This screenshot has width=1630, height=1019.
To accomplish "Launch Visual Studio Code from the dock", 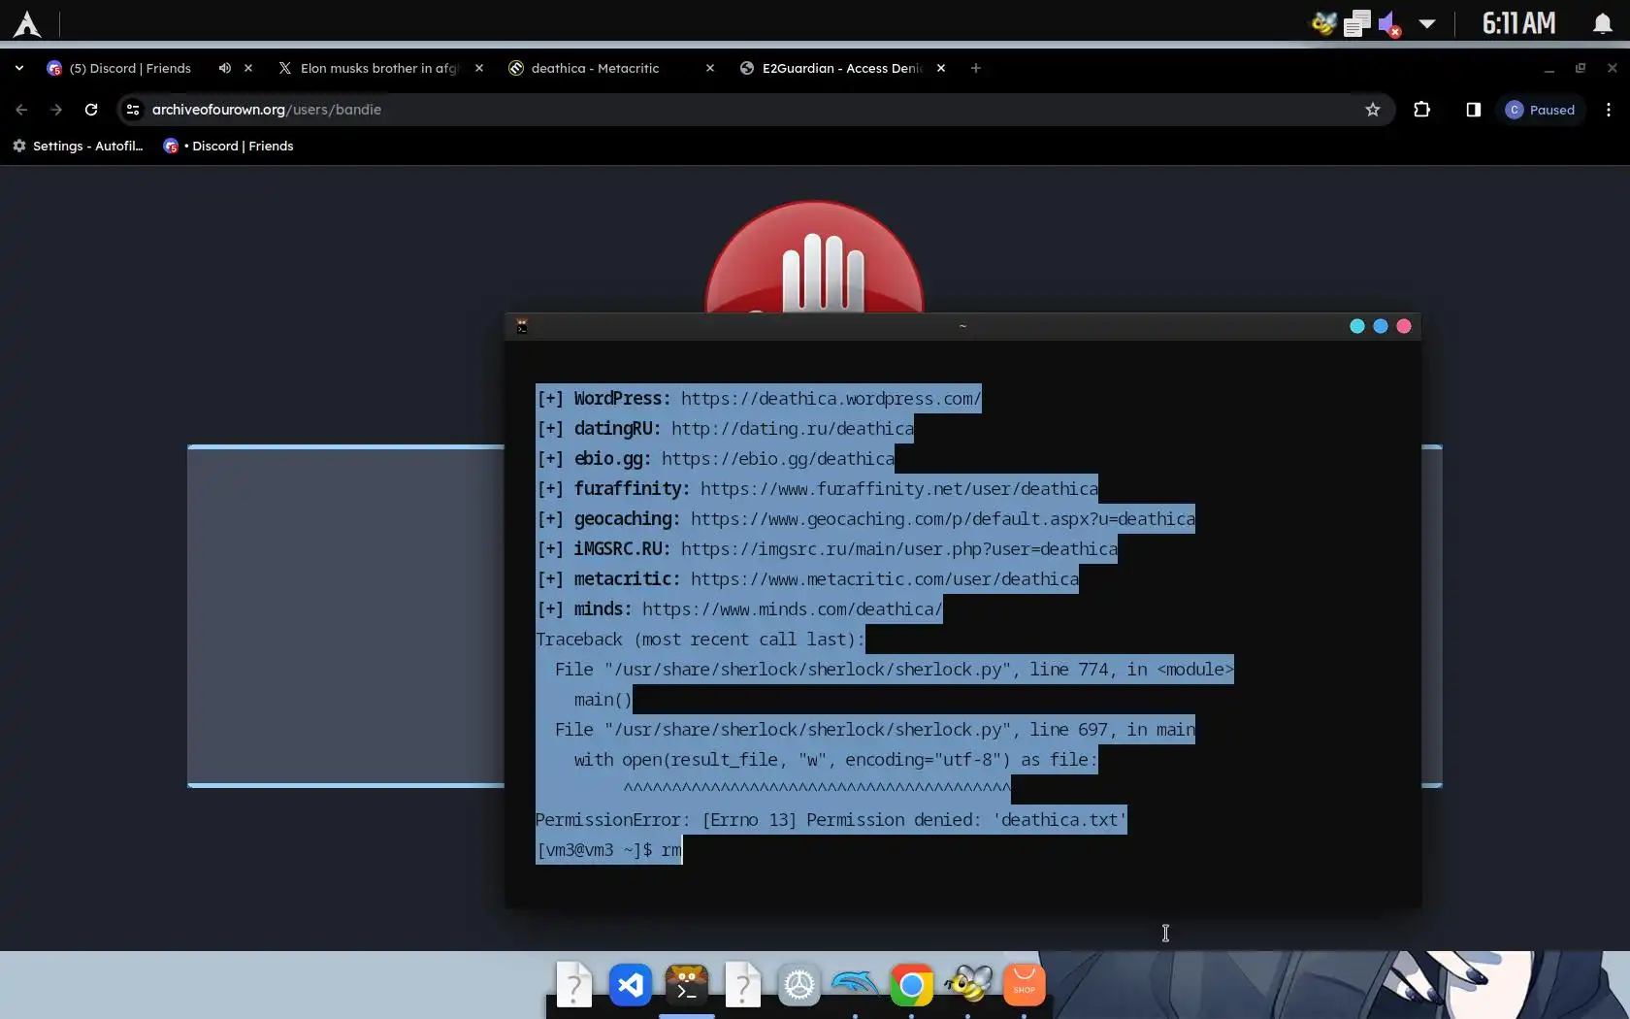I will click(631, 985).
